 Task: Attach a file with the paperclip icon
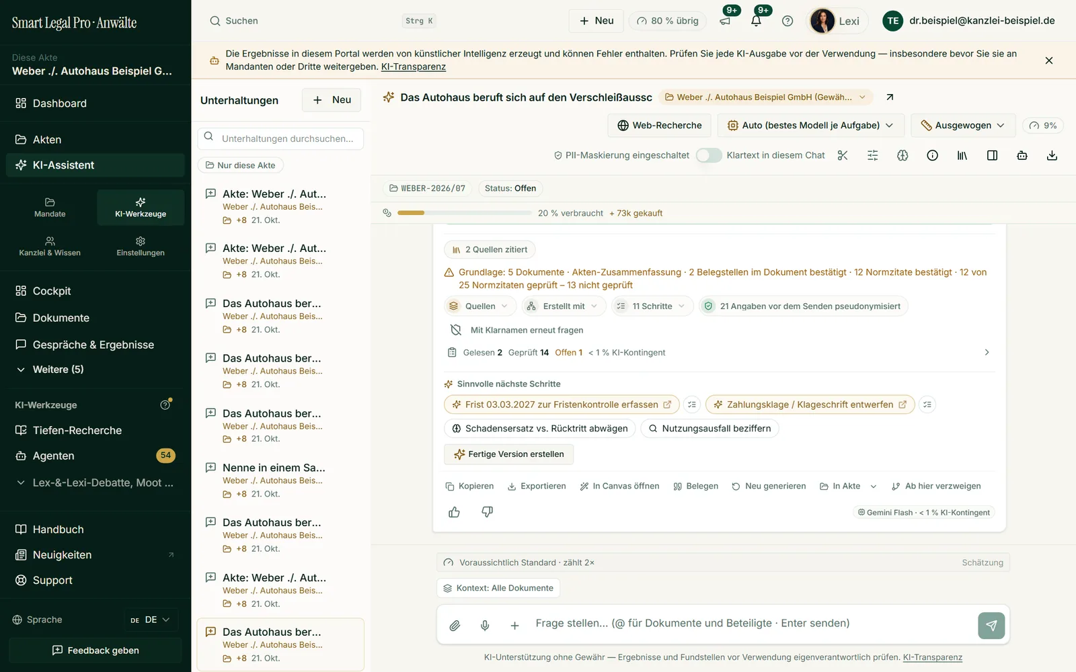point(455,626)
